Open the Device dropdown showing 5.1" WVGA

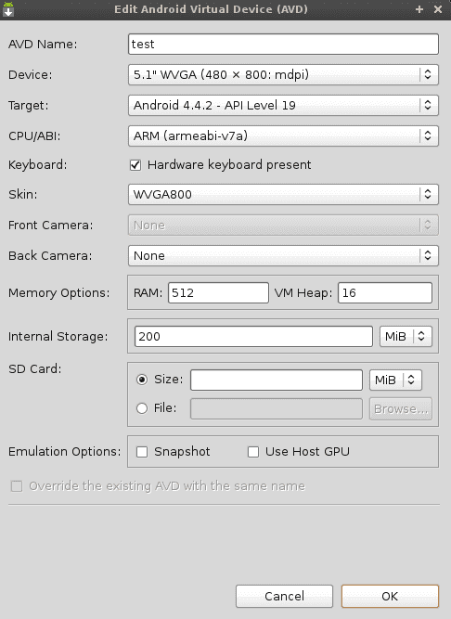coord(283,74)
